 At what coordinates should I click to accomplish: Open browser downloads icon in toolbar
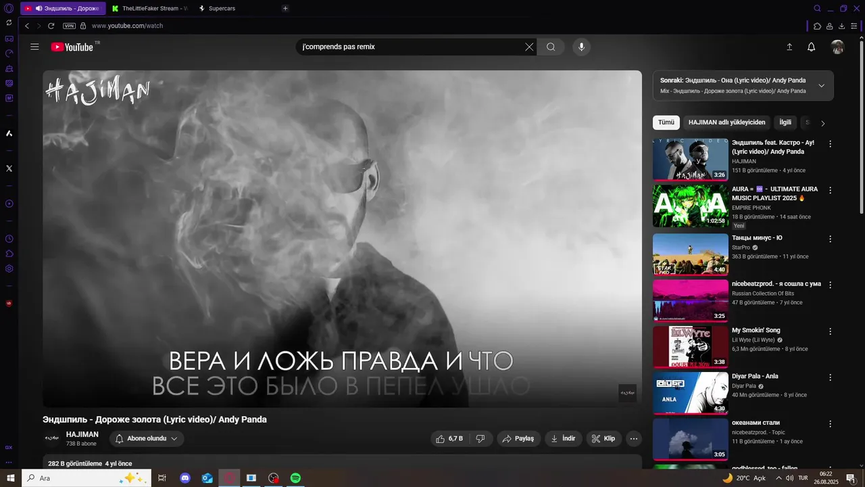pos(842,26)
